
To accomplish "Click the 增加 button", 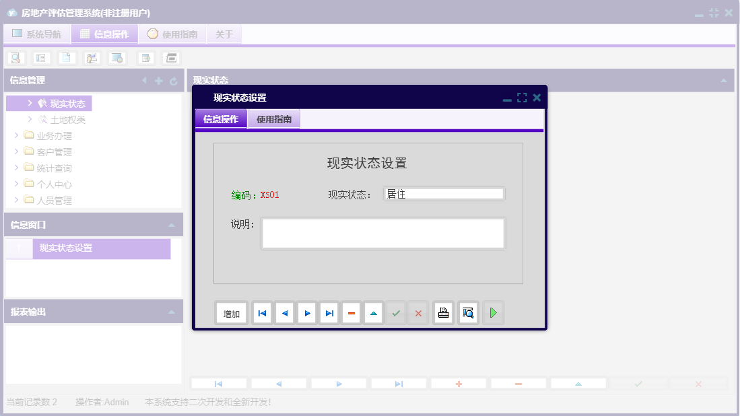I will click(231, 312).
